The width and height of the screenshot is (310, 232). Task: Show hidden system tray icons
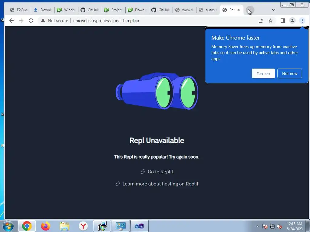pyautogui.click(x=257, y=226)
